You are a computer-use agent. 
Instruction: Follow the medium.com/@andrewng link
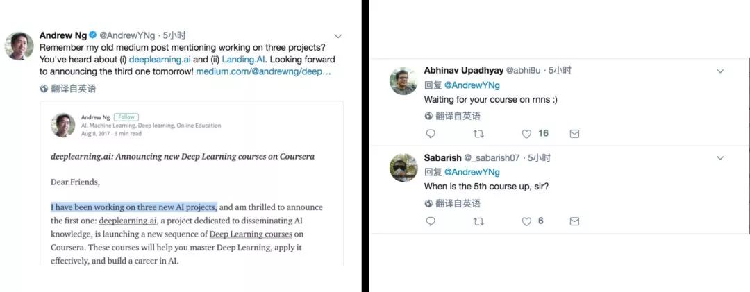pyautogui.click(x=263, y=71)
